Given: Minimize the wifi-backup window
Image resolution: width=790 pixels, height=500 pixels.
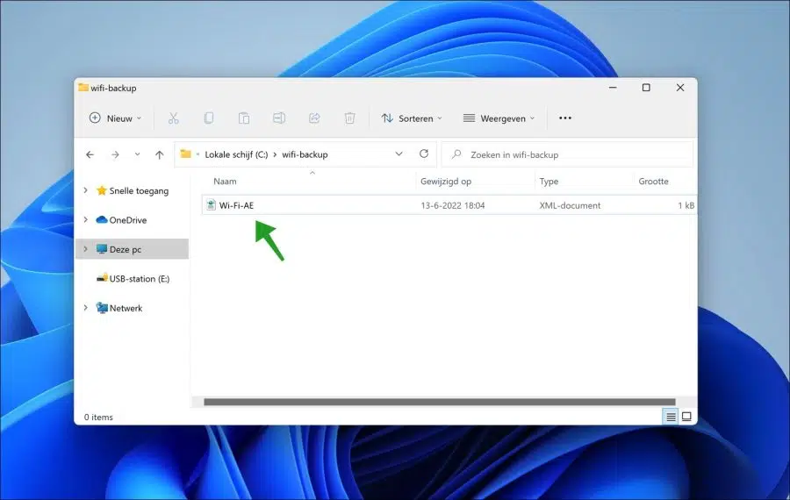Looking at the screenshot, I should pos(613,88).
